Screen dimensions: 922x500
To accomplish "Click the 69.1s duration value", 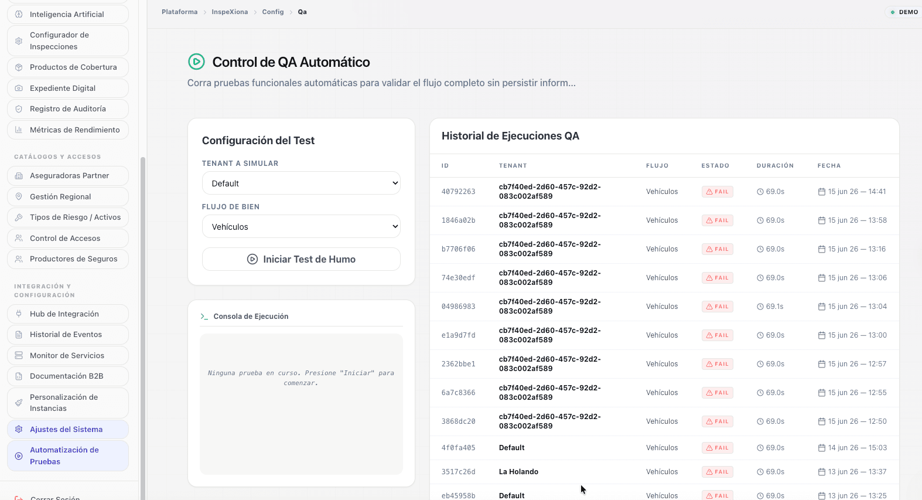I will [x=775, y=307].
